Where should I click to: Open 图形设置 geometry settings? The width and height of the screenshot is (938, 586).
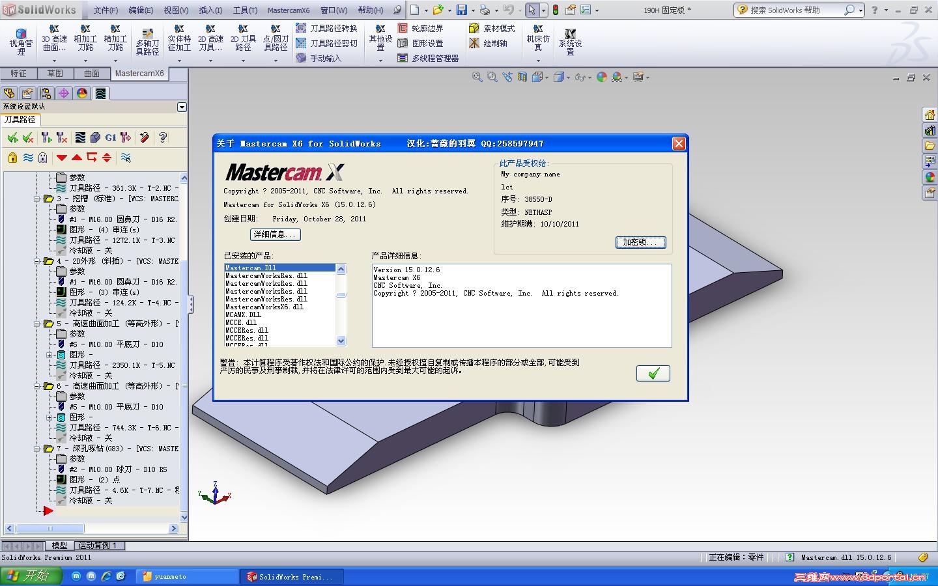pyautogui.click(x=420, y=43)
